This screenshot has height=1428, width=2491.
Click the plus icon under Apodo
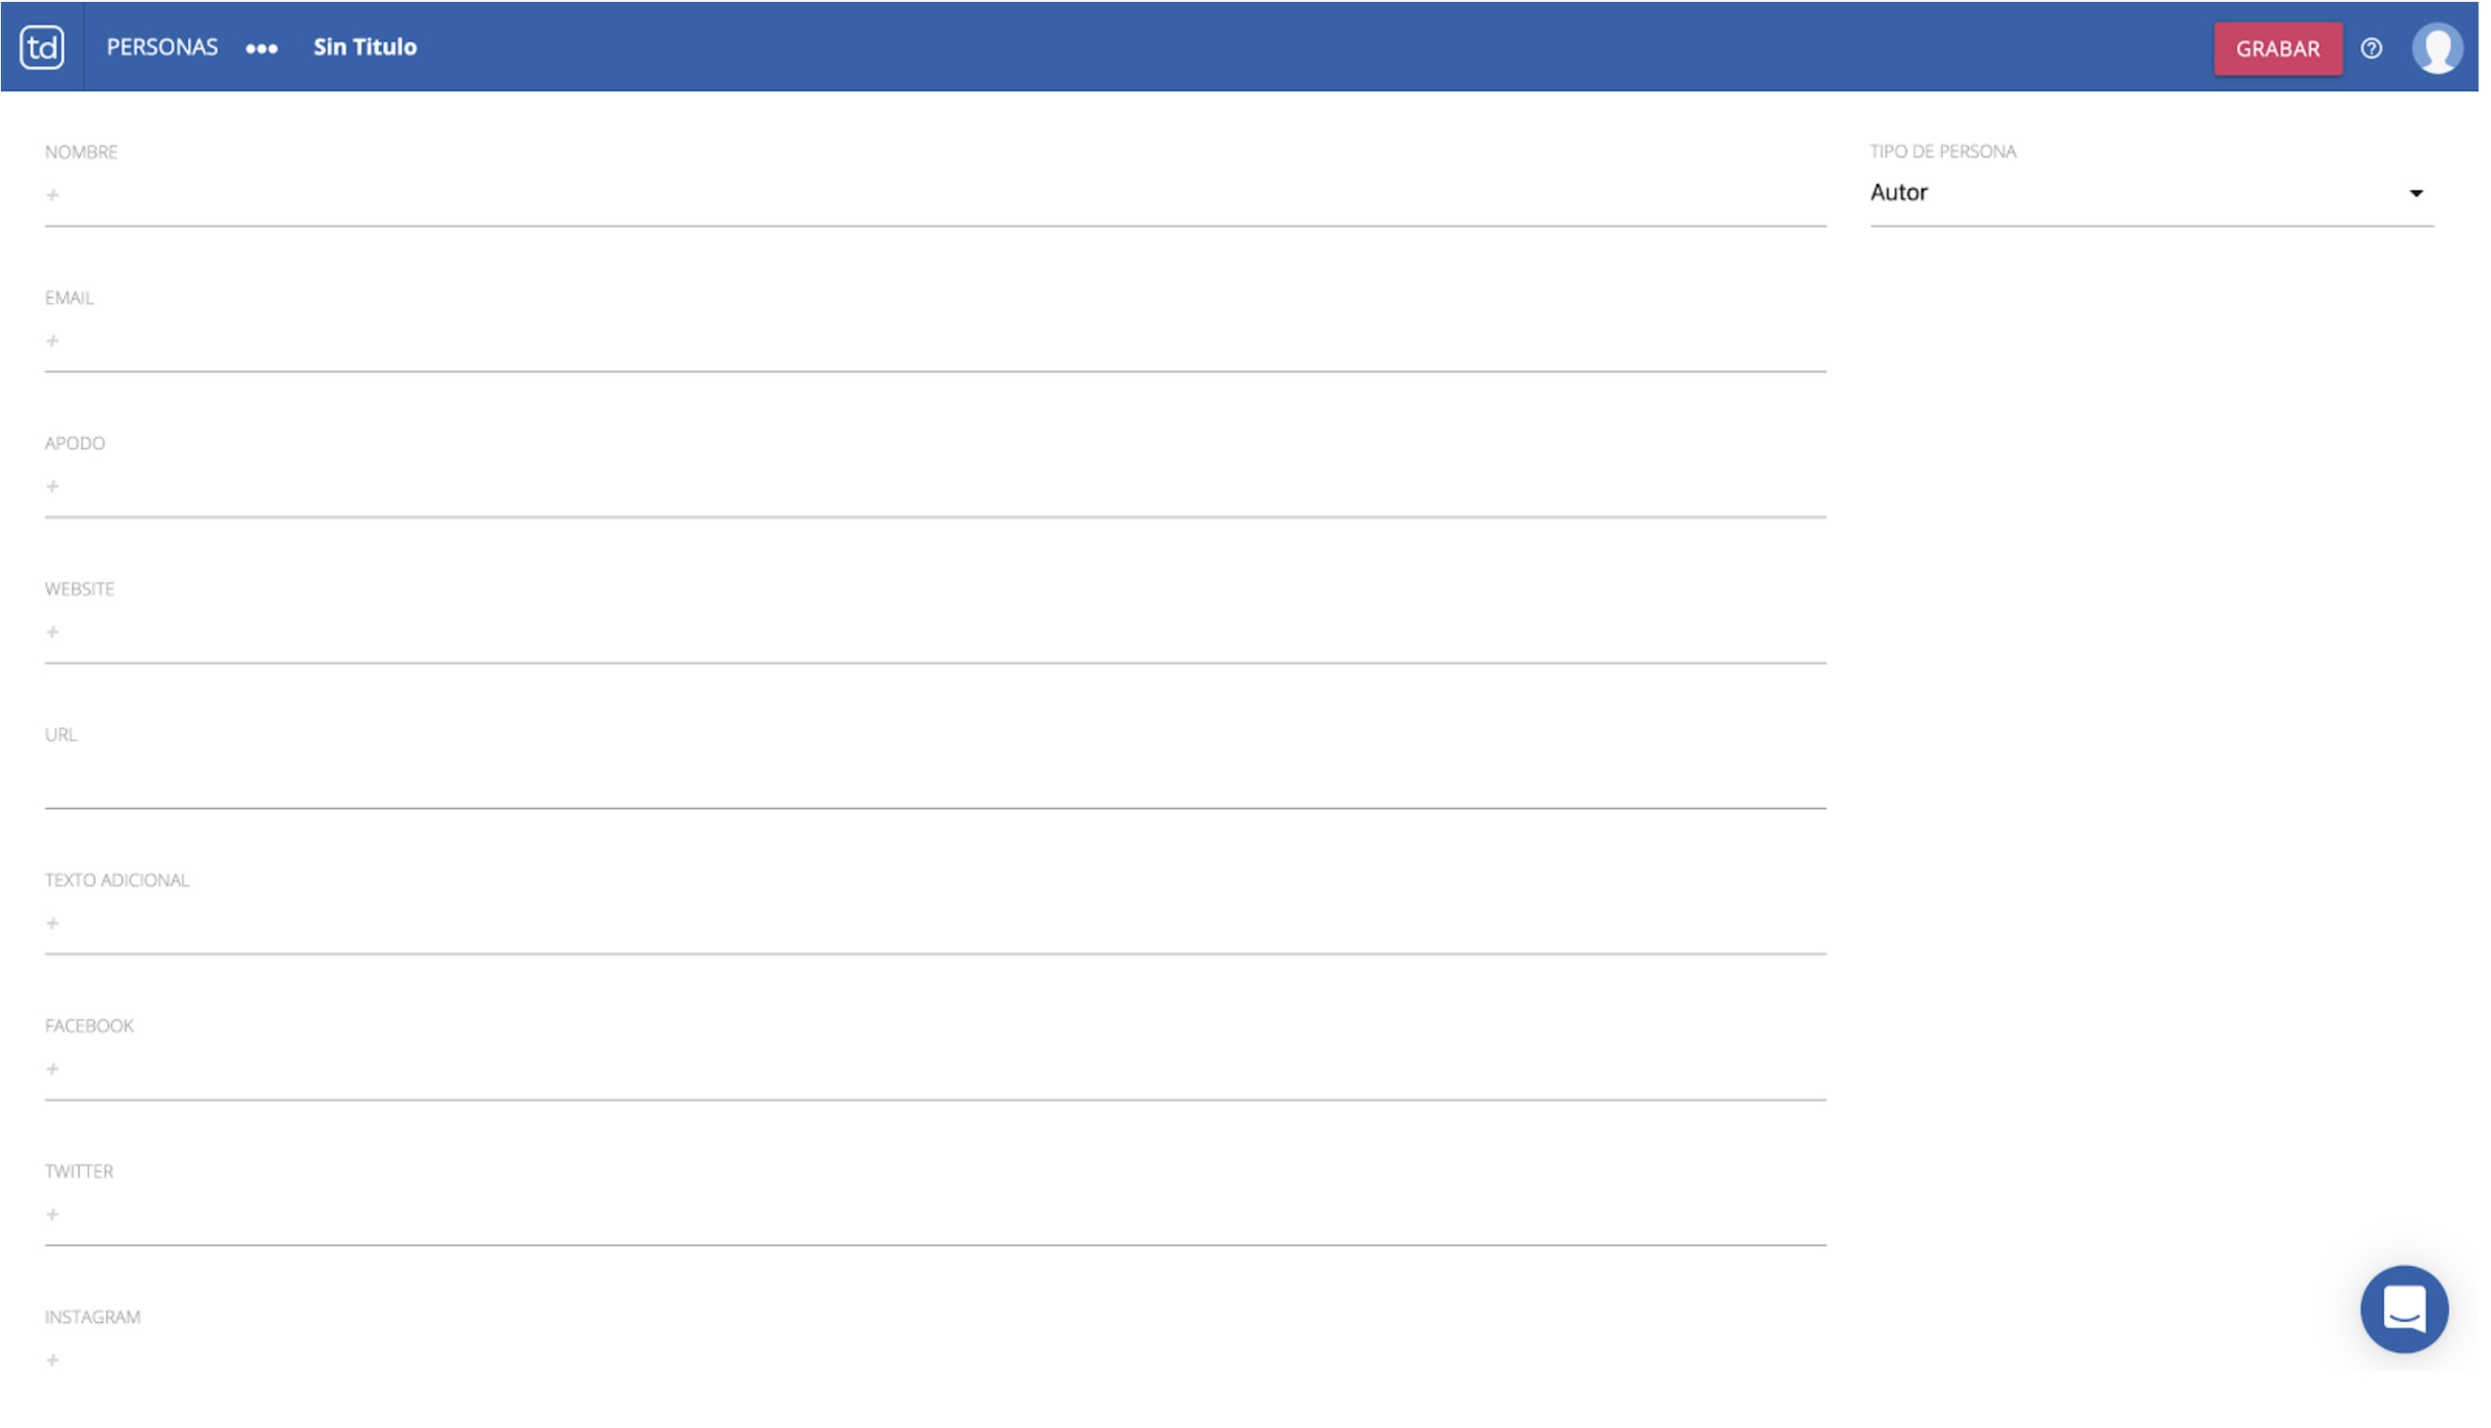point(52,487)
